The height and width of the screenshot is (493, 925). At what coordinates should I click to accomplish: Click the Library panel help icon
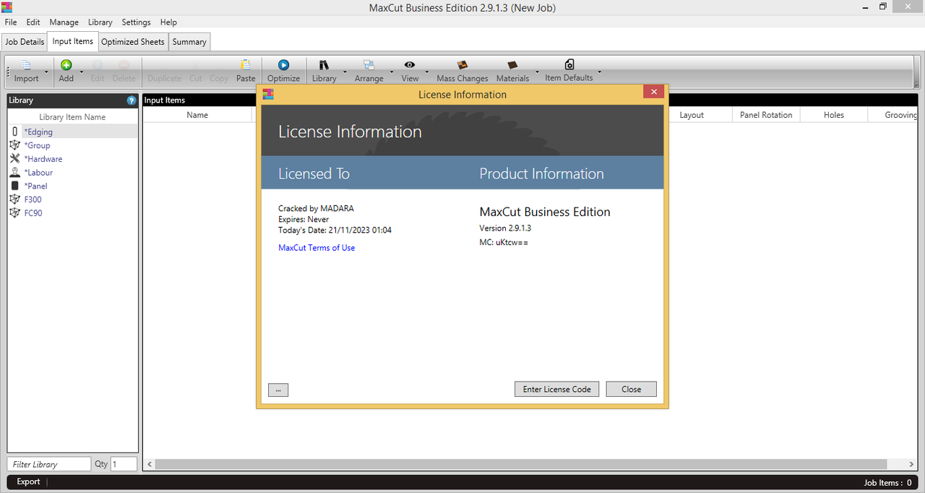(x=132, y=100)
